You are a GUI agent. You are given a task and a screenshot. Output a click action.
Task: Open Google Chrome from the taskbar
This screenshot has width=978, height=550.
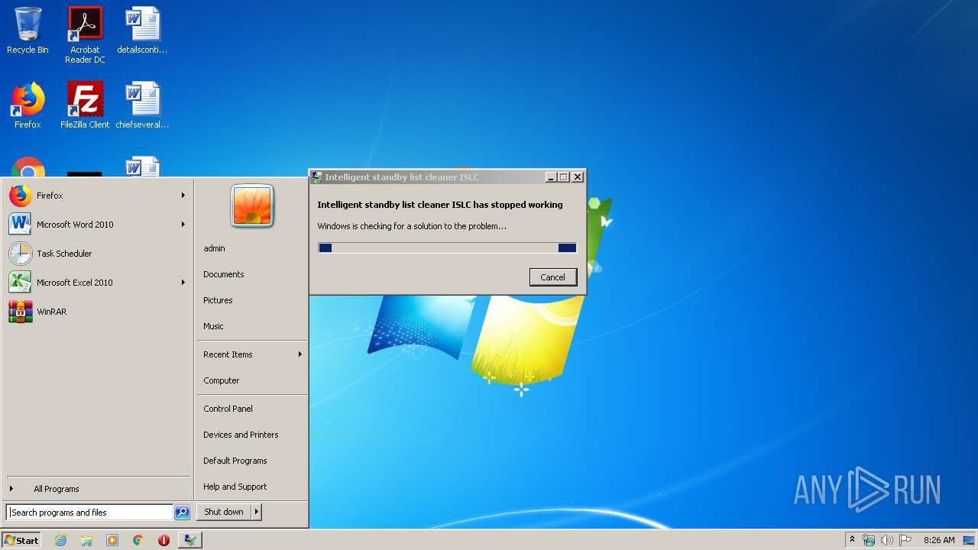point(138,540)
